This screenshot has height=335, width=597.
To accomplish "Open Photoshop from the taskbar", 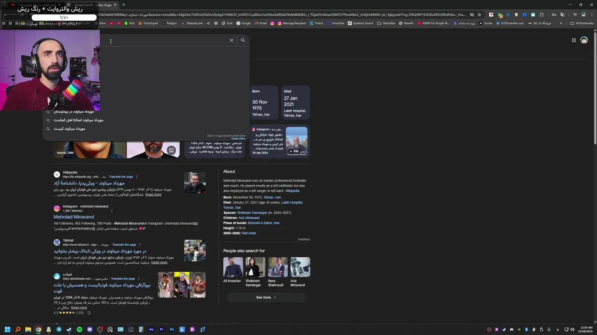I will (172, 329).
